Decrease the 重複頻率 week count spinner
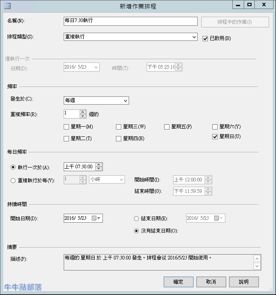The image size is (276, 295). pos(83,116)
